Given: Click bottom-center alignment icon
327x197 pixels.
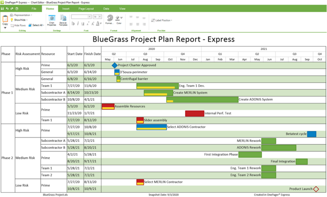Looking at the screenshot, I should coord(137,24).
